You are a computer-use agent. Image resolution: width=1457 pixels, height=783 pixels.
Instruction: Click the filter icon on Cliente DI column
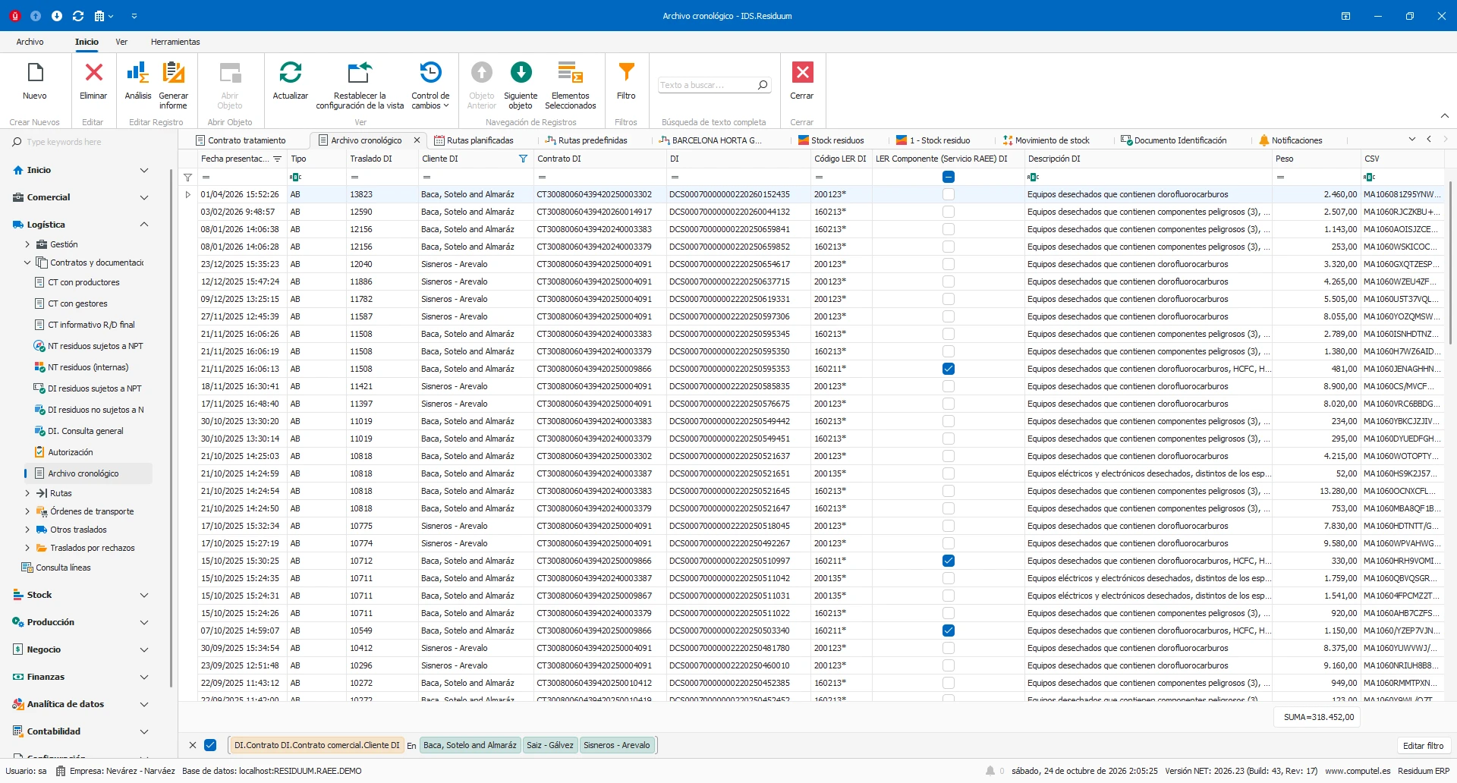tap(523, 159)
